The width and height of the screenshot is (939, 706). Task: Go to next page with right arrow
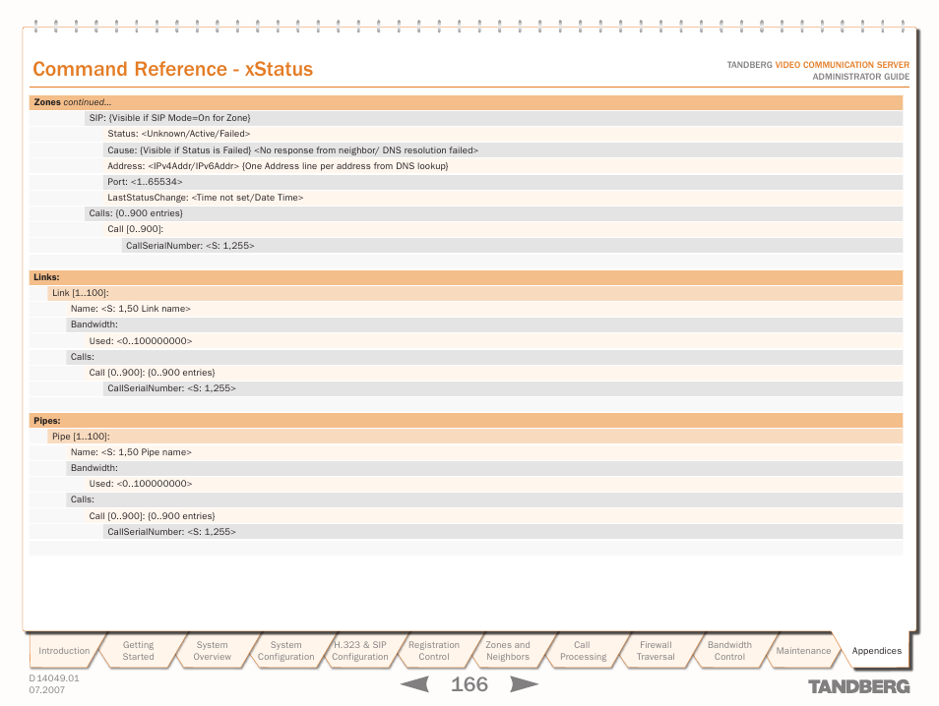[x=524, y=683]
